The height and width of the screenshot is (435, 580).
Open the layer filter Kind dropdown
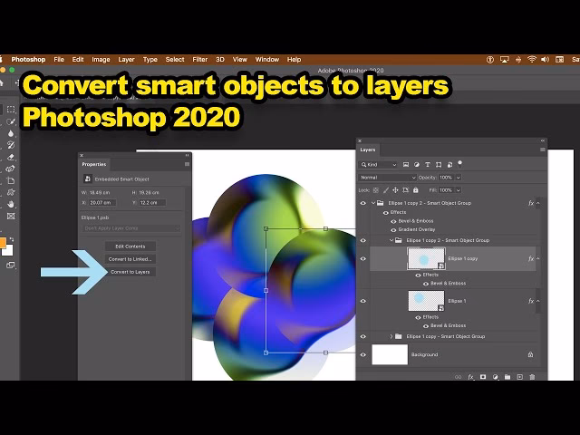click(379, 165)
